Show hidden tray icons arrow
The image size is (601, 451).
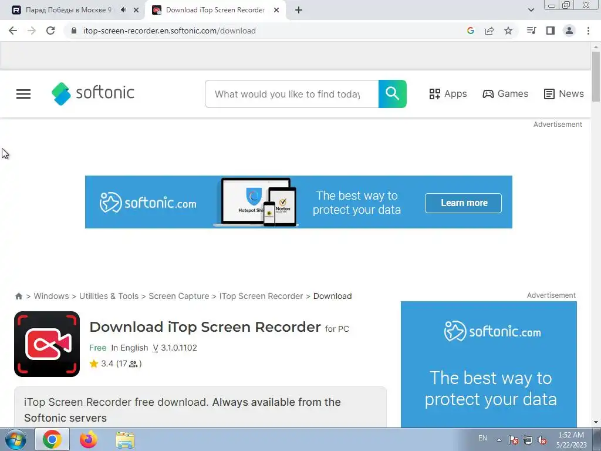[499, 440]
